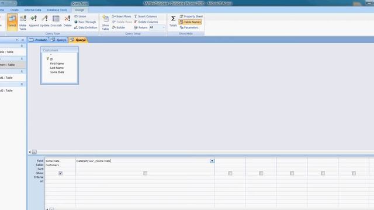Open the navigation pane category dropdown
This screenshot has width=374, height=210.
(17, 40)
